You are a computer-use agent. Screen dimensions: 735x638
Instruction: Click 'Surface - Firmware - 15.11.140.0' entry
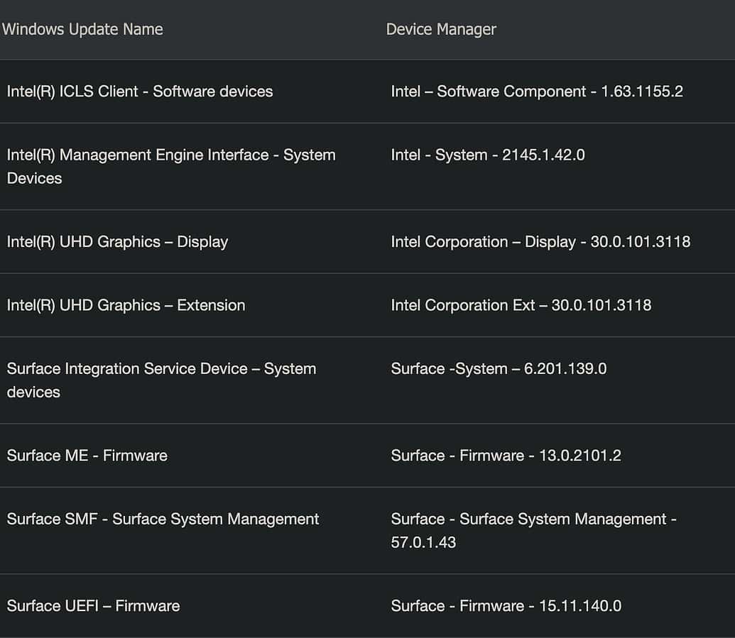[x=506, y=606]
